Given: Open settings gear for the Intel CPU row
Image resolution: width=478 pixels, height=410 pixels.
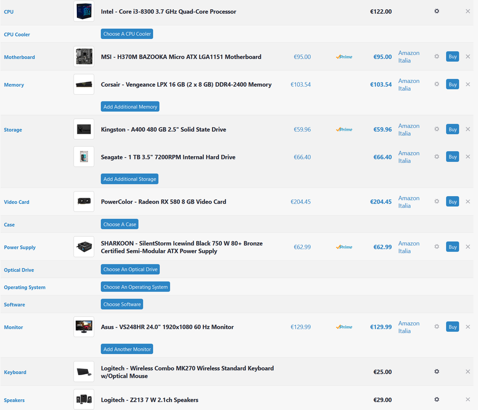Looking at the screenshot, I should point(437,11).
